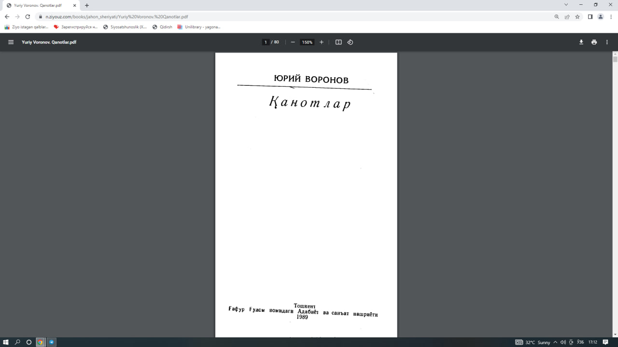
Task: Open the browser bookmarks star icon
Action: pyautogui.click(x=577, y=16)
